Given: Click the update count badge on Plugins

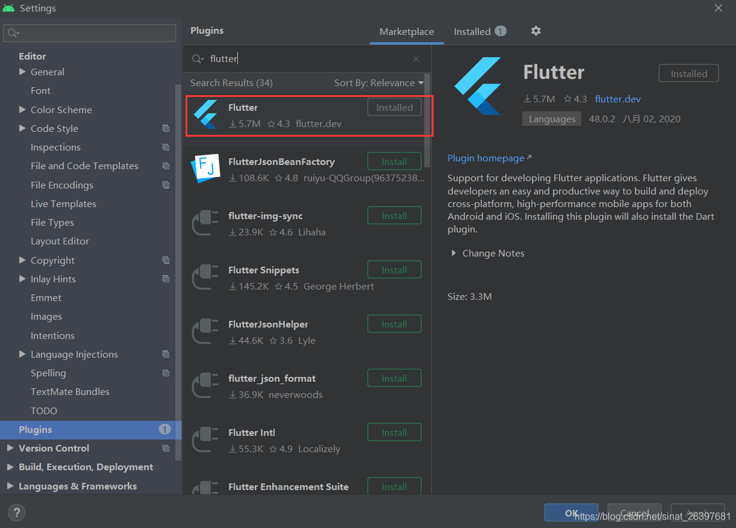Looking at the screenshot, I should [164, 429].
